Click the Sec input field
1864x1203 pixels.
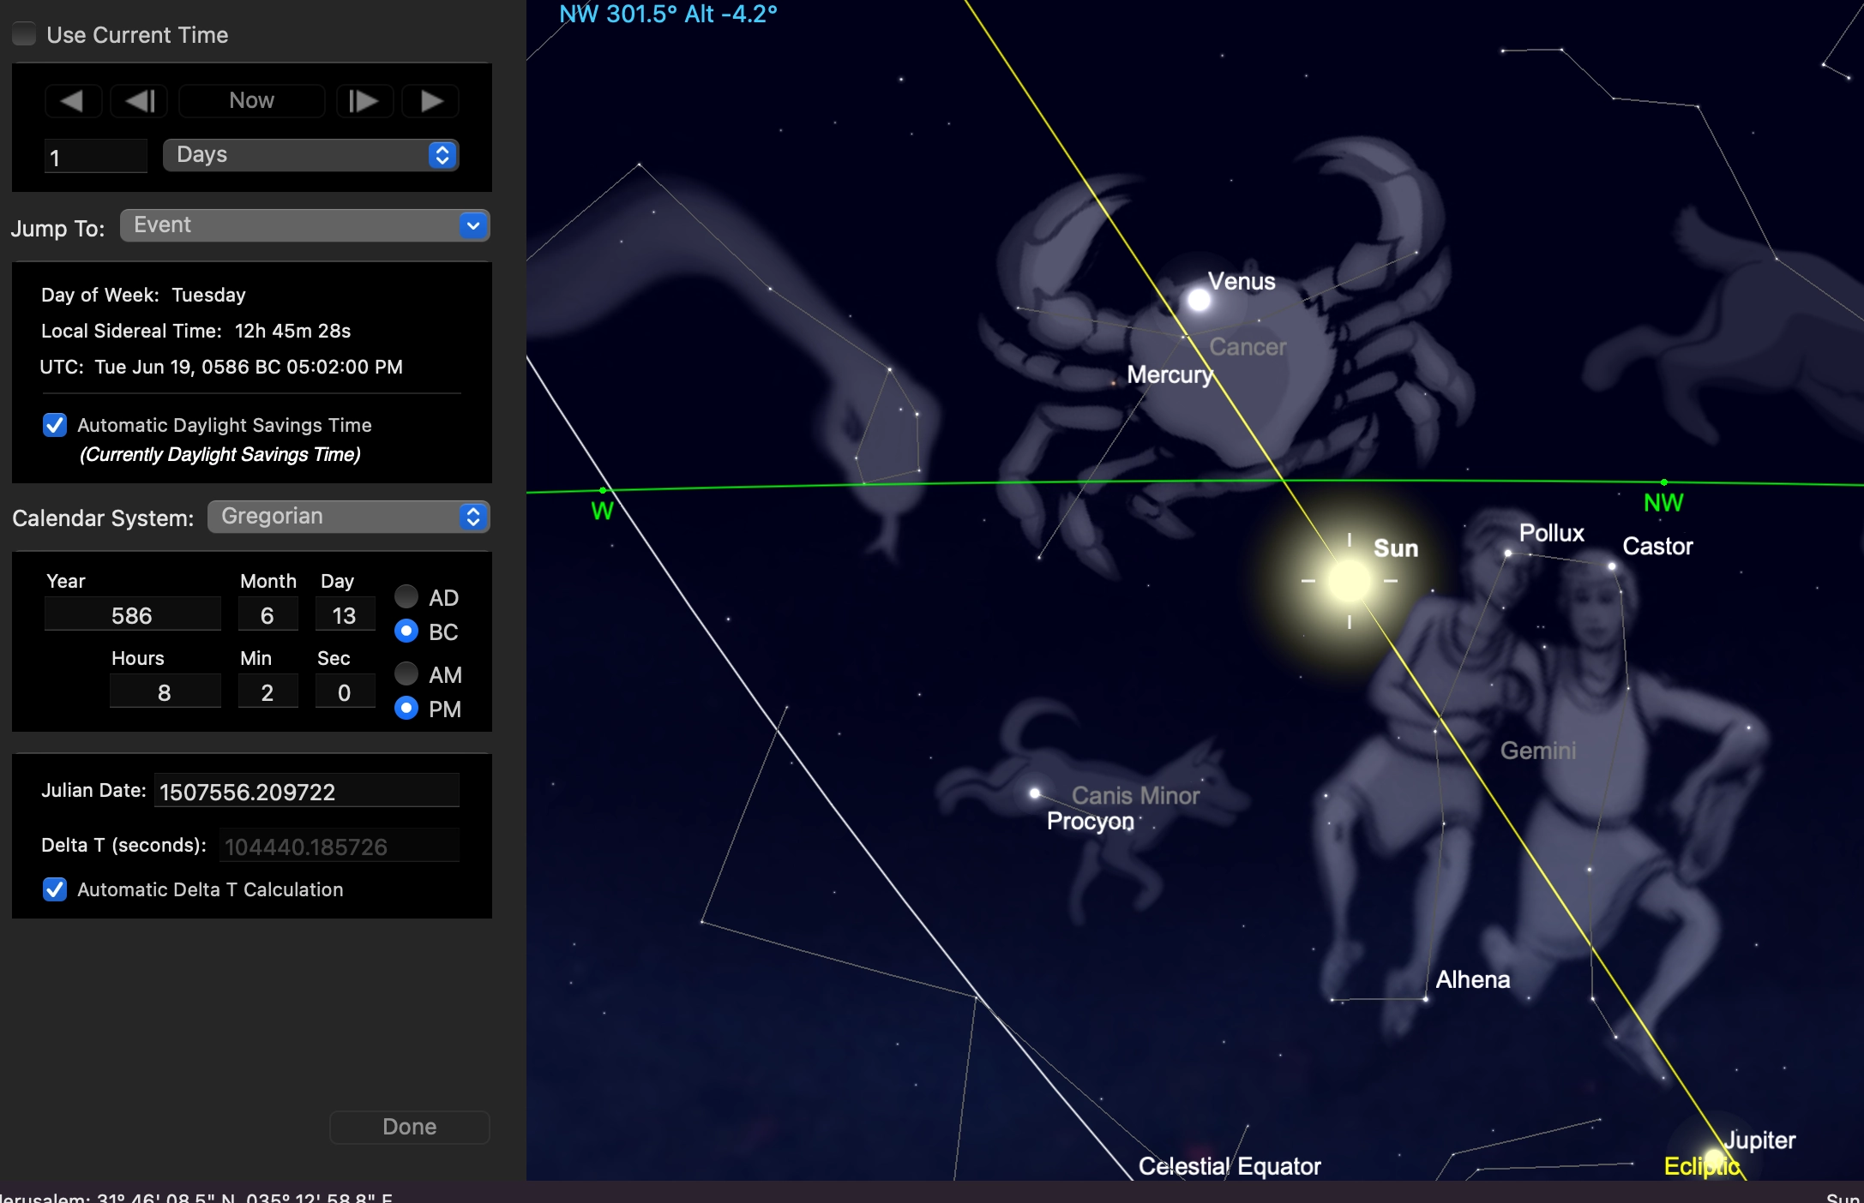tap(345, 692)
